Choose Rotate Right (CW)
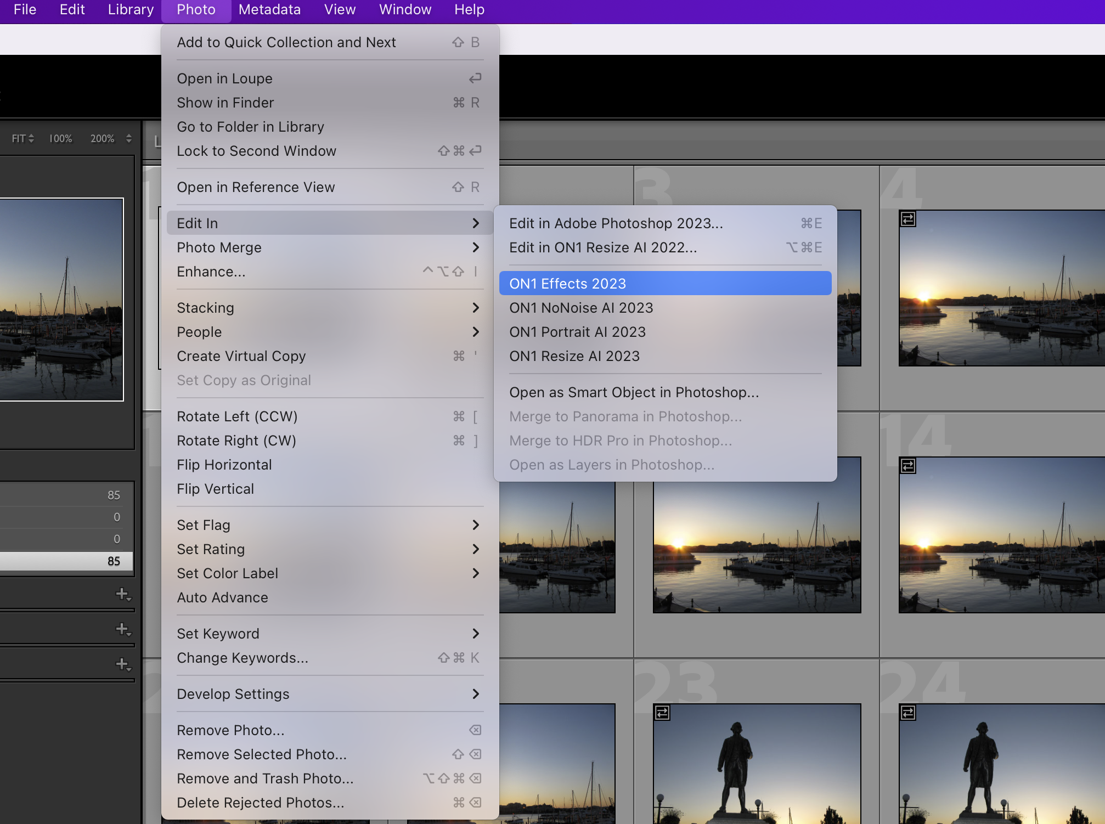The height and width of the screenshot is (824, 1105). tap(330, 441)
